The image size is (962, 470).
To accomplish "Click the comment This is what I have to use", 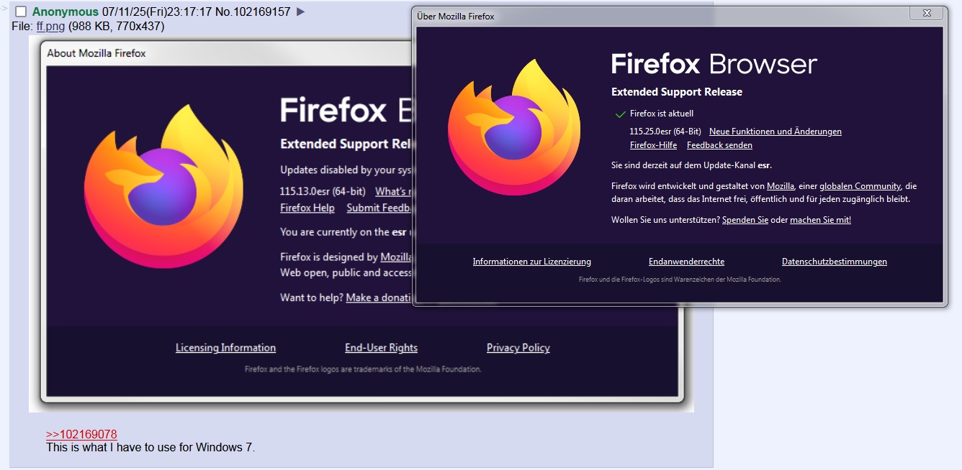I will [x=150, y=447].
